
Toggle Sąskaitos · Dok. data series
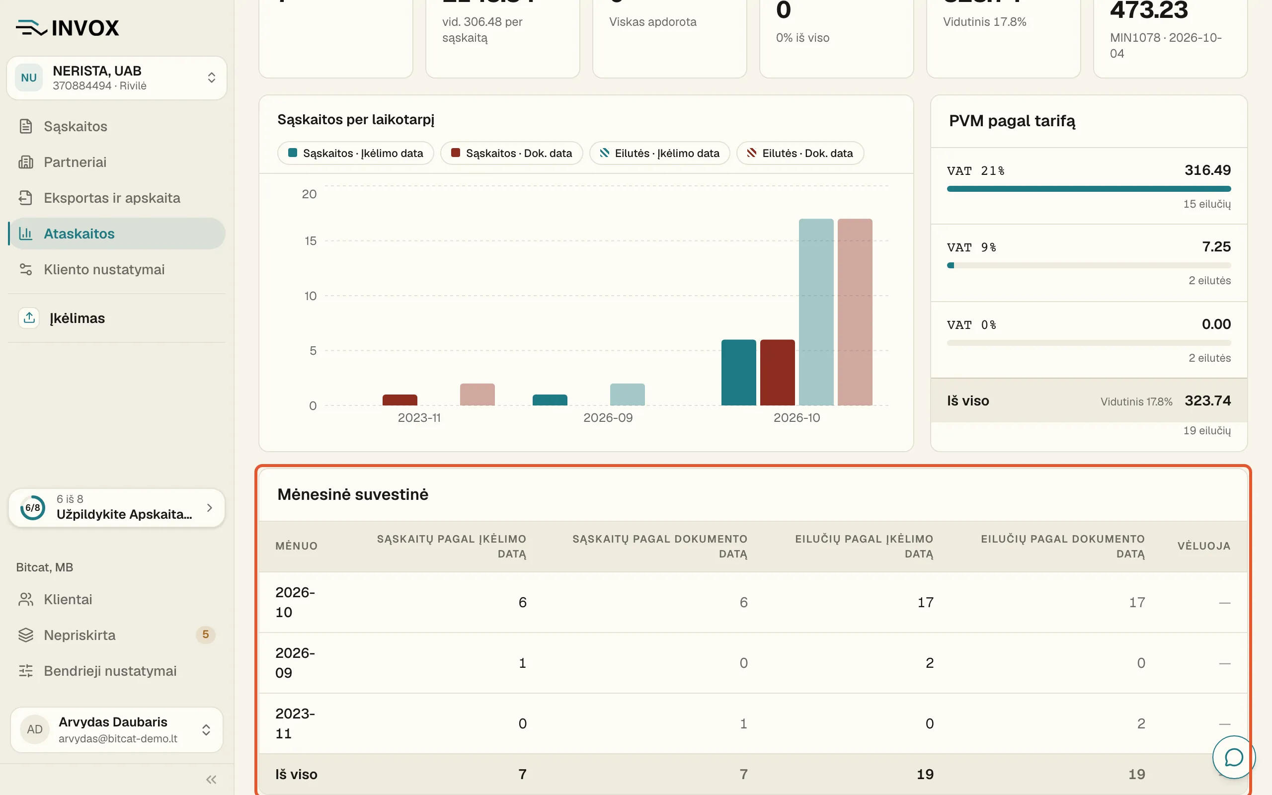coord(511,153)
